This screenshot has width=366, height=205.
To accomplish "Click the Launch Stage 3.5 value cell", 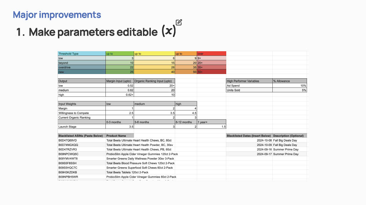I will 120,127.
